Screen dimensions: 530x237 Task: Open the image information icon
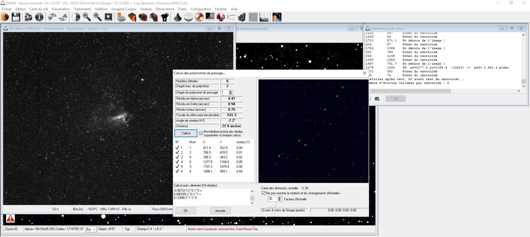39,17
